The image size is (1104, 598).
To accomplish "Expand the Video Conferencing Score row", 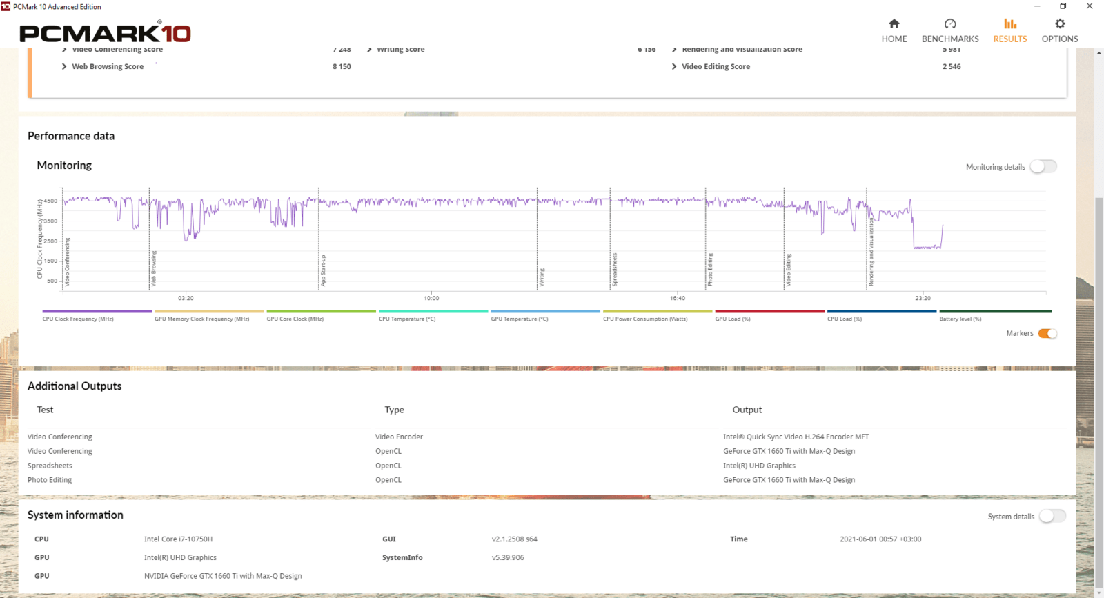I will point(112,49).
